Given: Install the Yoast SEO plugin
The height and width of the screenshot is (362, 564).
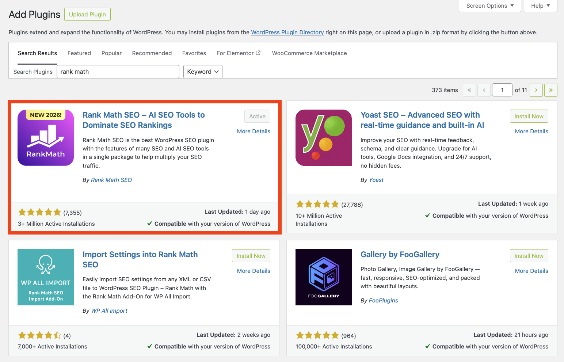Looking at the screenshot, I should click(x=529, y=116).
